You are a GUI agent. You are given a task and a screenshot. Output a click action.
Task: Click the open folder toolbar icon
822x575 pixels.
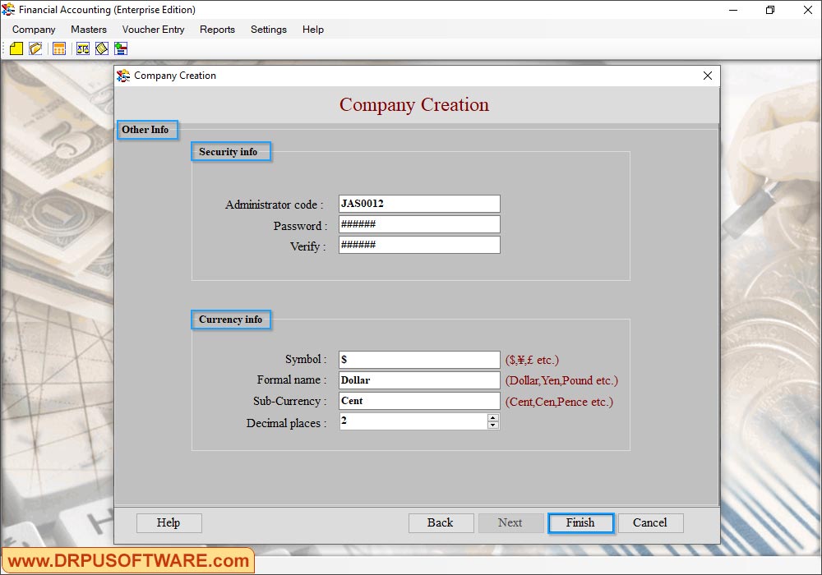pyautogui.click(x=35, y=49)
